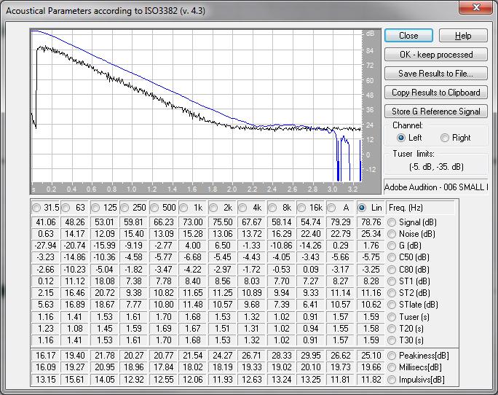Select the C80 (dB) parameter radio
498x395 pixels.
tap(392, 270)
